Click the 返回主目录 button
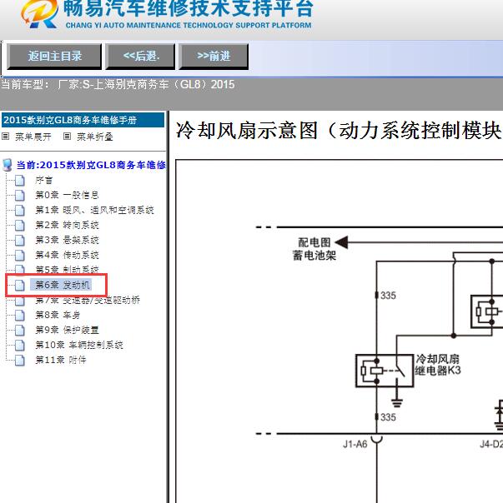The image size is (503, 503). pos(54,57)
